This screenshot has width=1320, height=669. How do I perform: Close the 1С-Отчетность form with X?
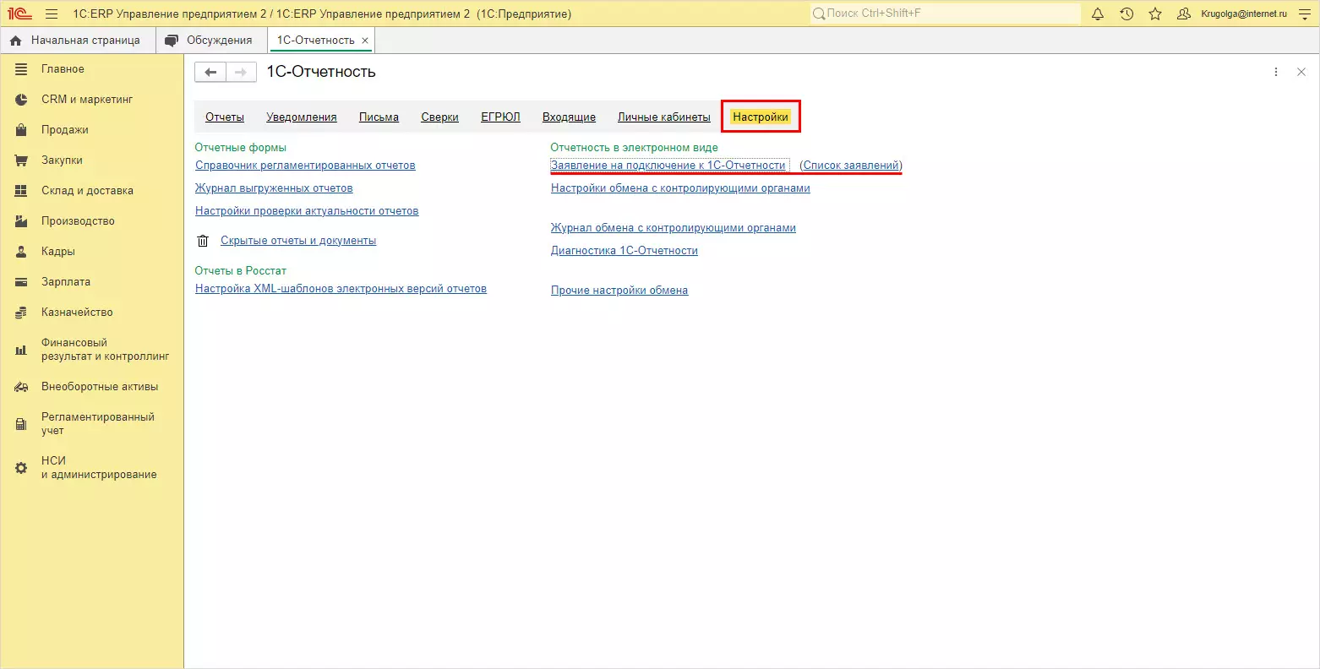click(1301, 73)
